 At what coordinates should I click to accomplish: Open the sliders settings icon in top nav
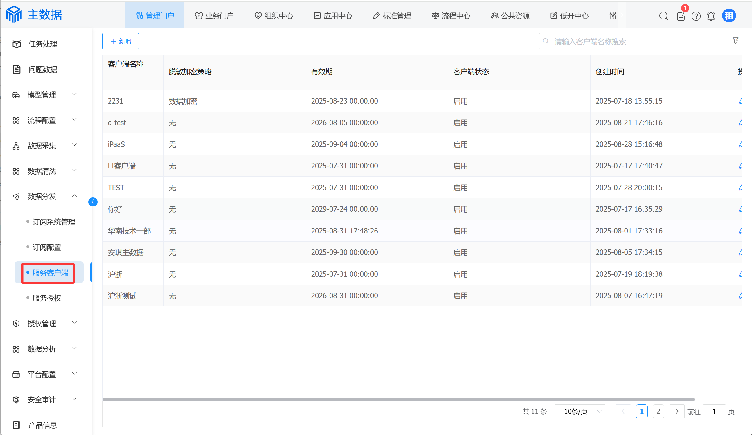[613, 15]
